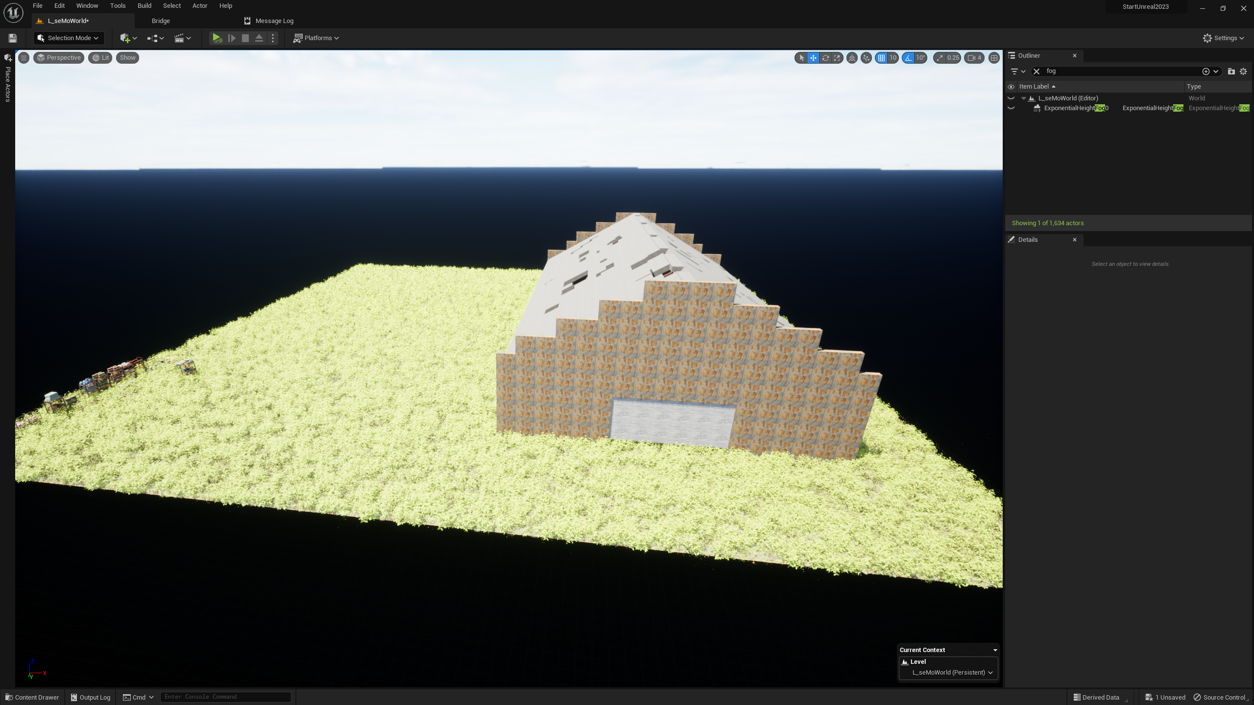Click the save level icon

tap(13, 38)
